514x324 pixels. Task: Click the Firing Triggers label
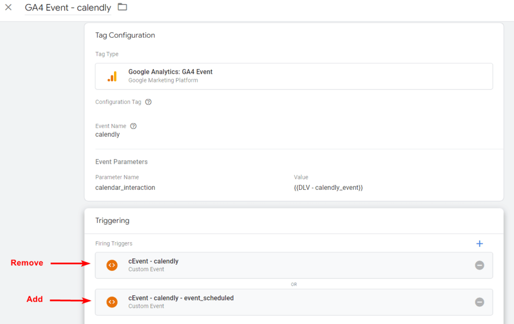click(114, 243)
